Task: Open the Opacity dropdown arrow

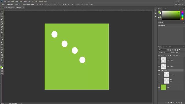Action: point(179,53)
